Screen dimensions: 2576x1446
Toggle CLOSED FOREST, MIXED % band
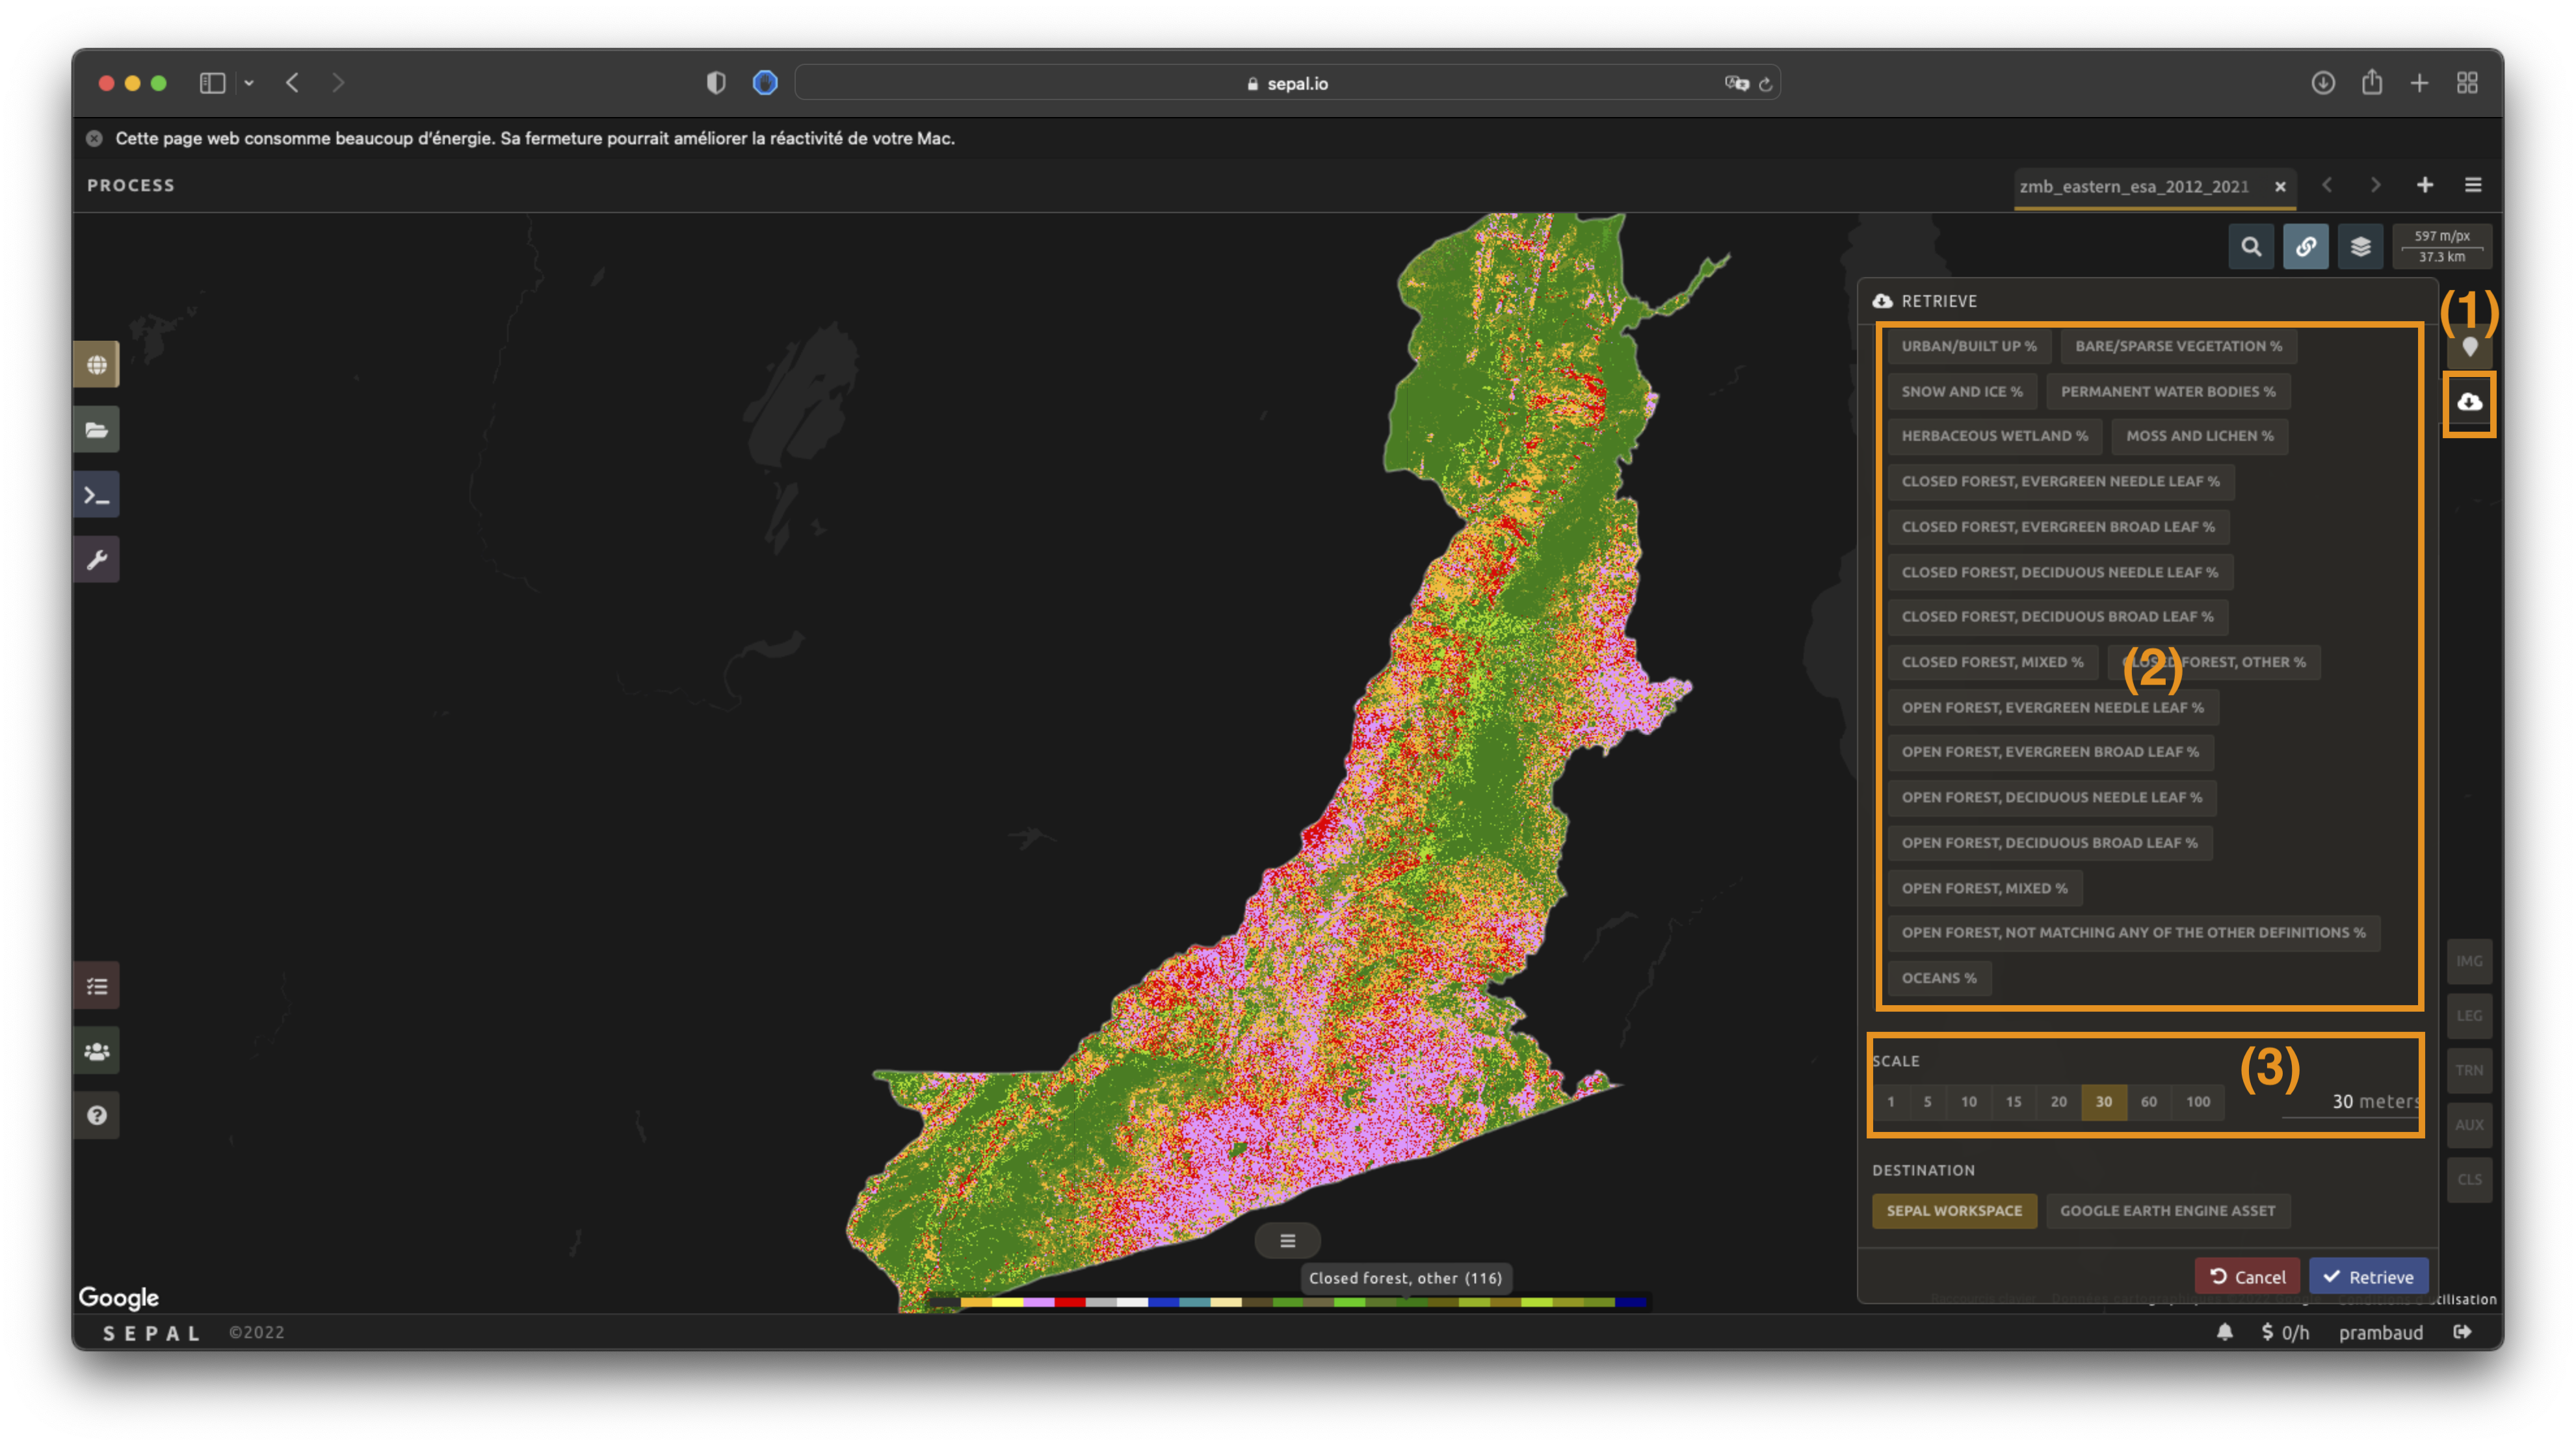[1991, 662]
